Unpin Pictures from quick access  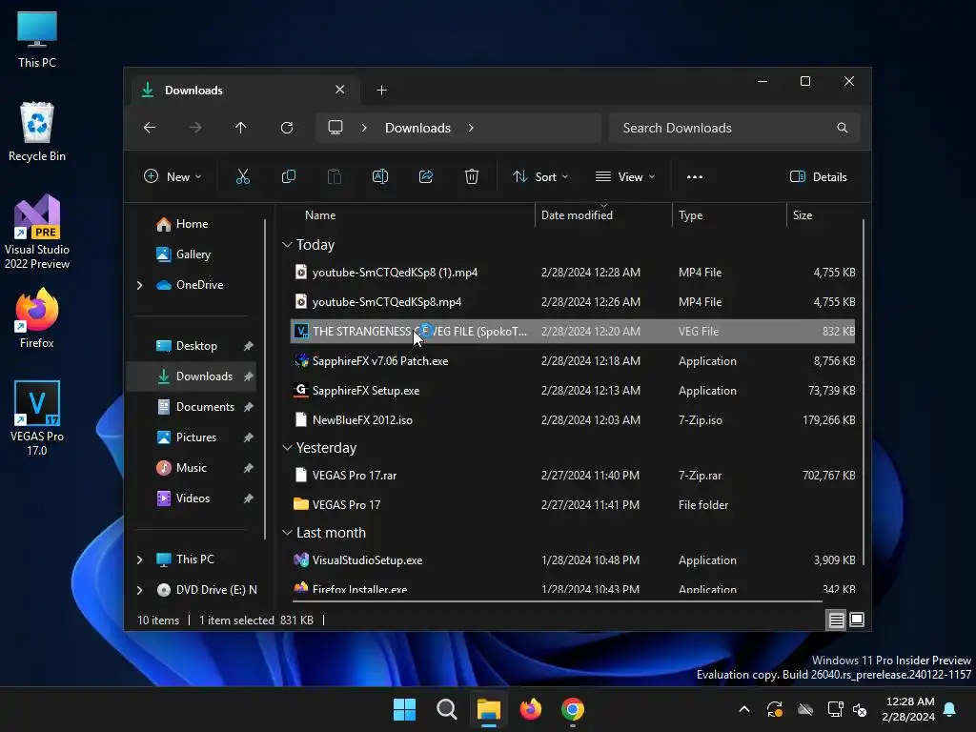tap(249, 437)
